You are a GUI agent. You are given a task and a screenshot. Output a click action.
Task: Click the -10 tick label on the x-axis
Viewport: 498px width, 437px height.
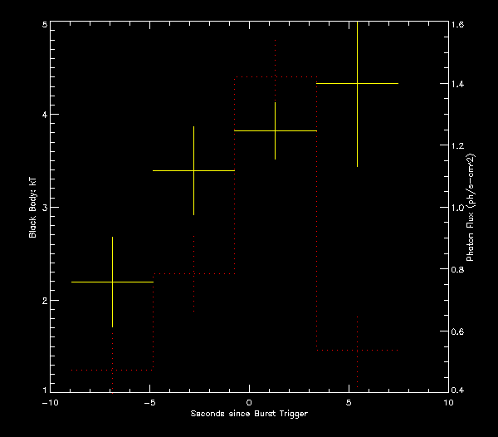[50, 402]
